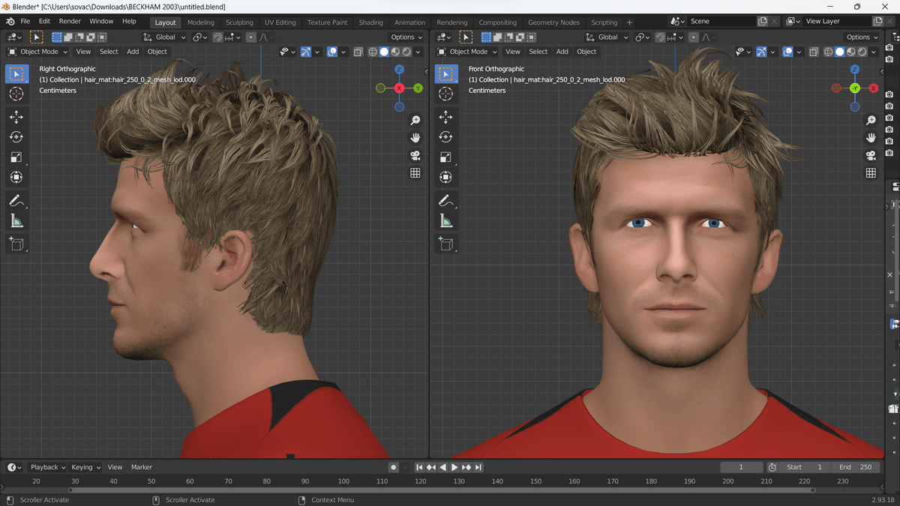Click the Add Cube tool in left viewport
The width and height of the screenshot is (900, 506).
pyautogui.click(x=16, y=244)
